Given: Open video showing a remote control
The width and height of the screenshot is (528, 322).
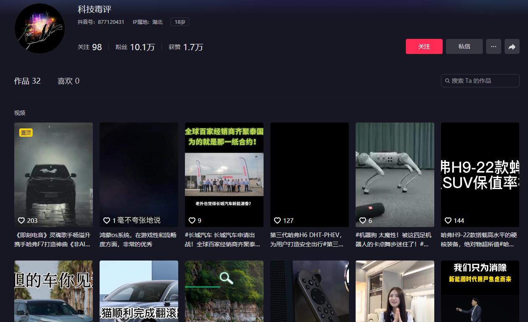Looking at the screenshot, I should coord(310,291).
